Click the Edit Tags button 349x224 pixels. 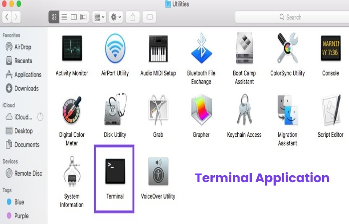click(x=150, y=17)
